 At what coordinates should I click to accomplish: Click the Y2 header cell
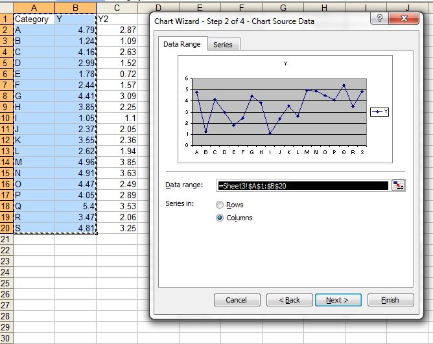[x=117, y=19]
